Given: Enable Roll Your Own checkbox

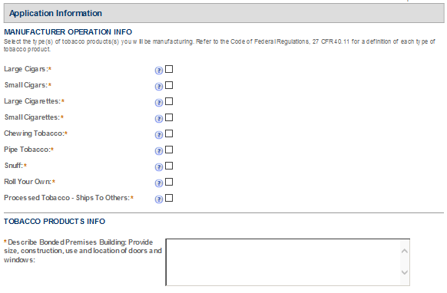Looking at the screenshot, I should 169,182.
